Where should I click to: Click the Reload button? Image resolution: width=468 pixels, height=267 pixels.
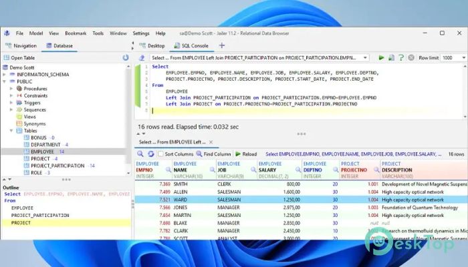[246, 154]
